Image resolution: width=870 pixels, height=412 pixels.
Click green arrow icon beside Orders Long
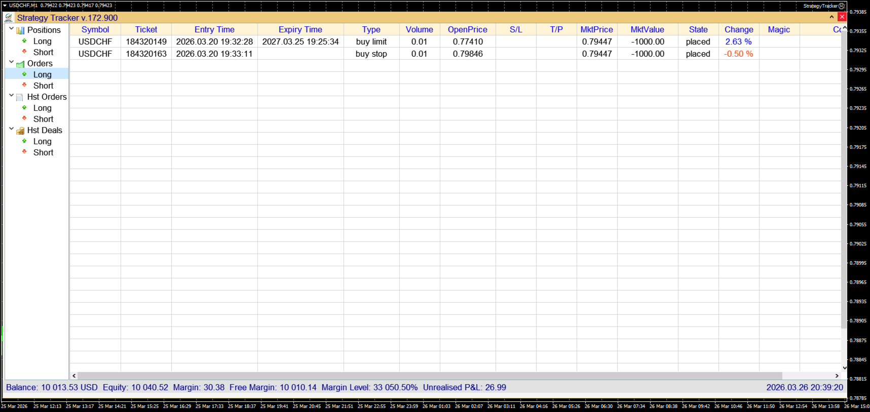click(x=24, y=74)
